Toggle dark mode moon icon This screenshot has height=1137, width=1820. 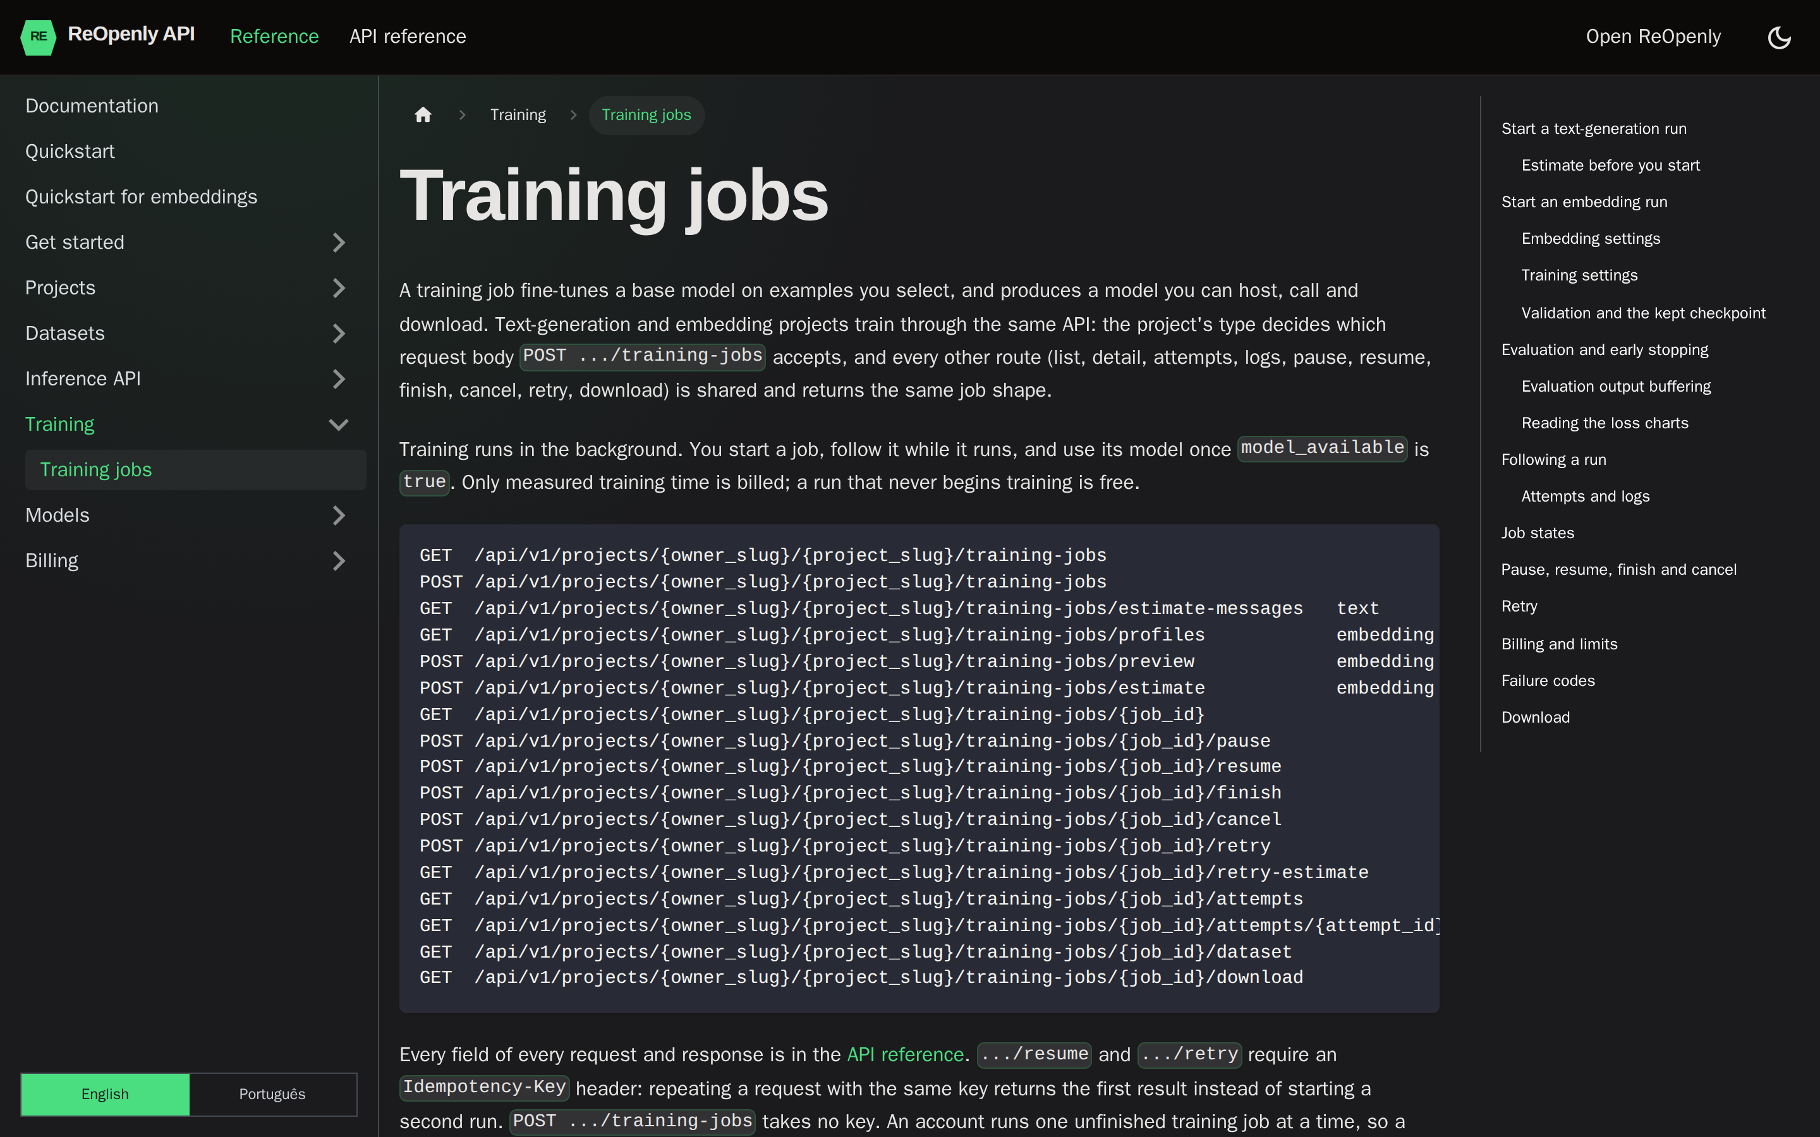pyautogui.click(x=1779, y=37)
